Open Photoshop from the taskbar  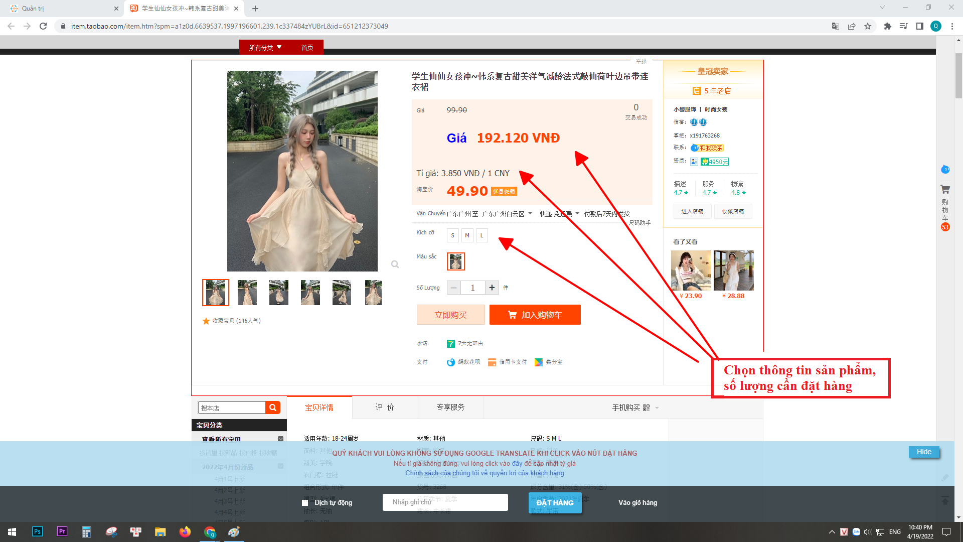coord(37,531)
